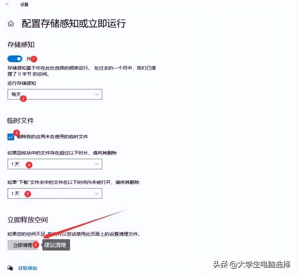Screen dimensions: 297x275
Task: Expand the chevron on the recycle bin combo box
Action: (97, 164)
